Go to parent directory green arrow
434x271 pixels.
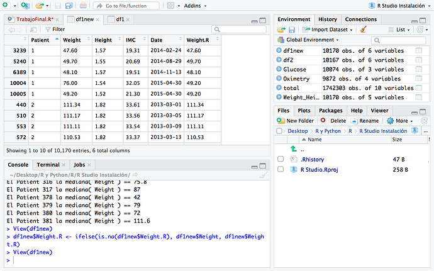tap(293, 149)
